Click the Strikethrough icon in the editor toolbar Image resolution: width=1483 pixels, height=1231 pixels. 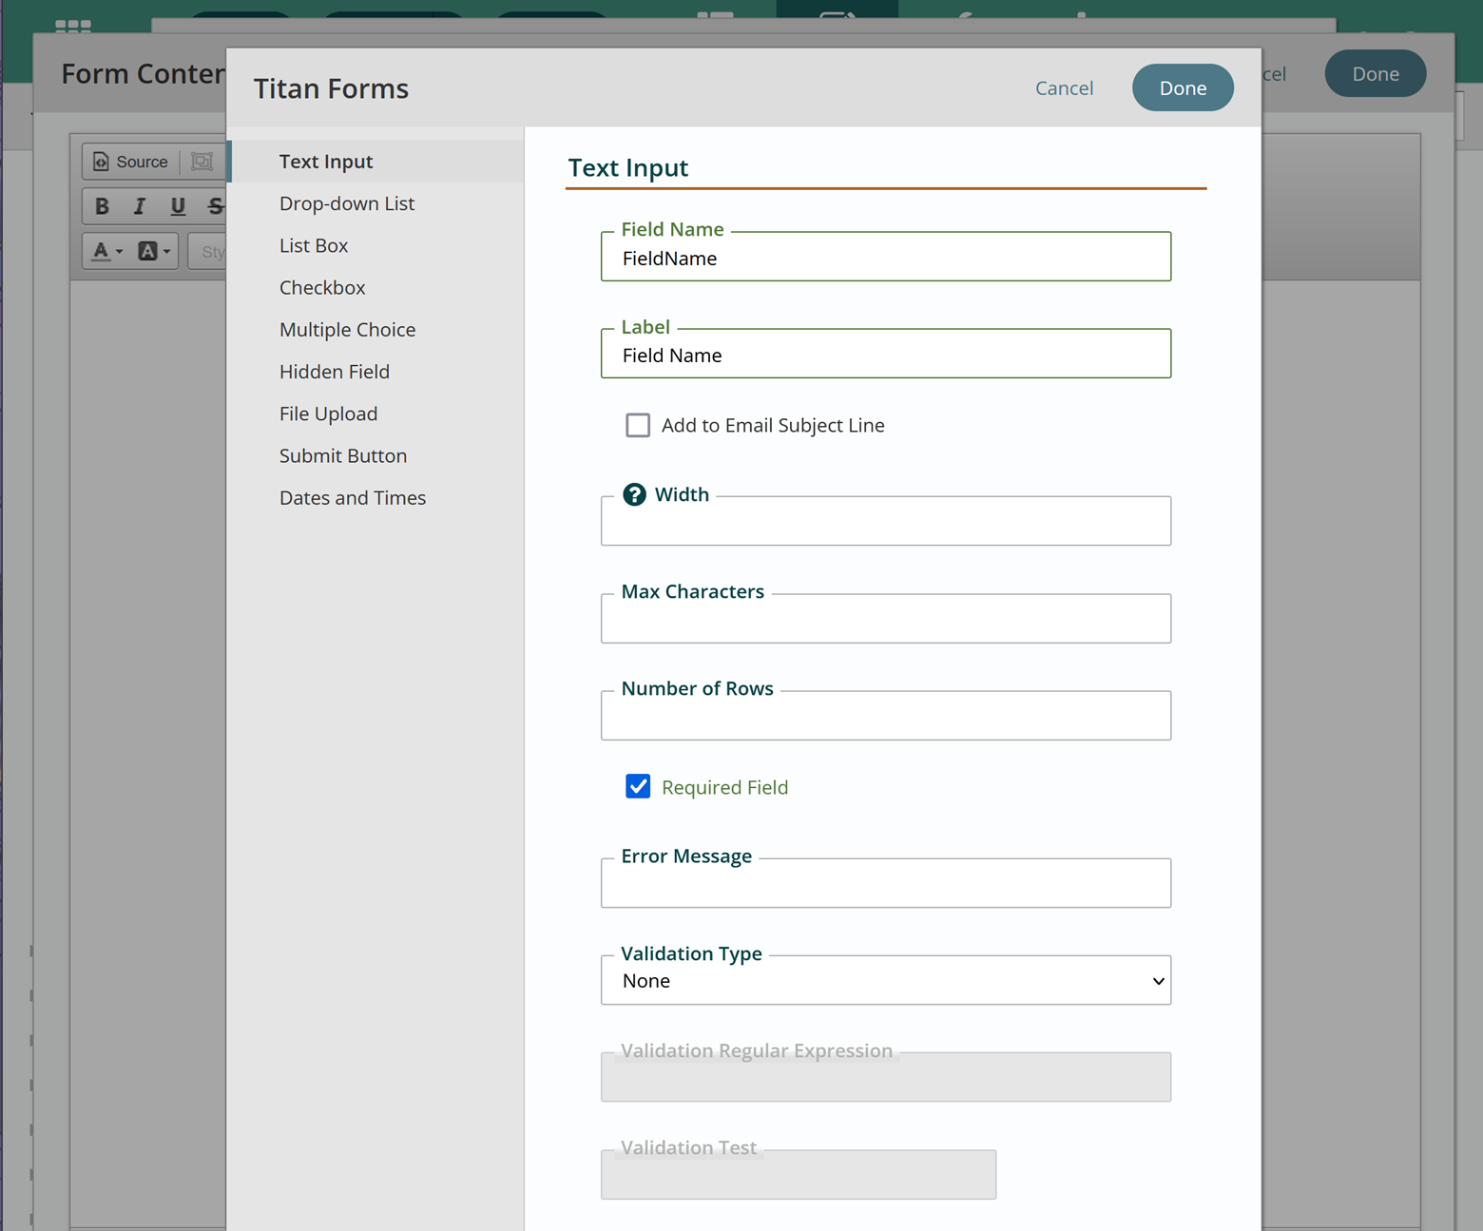pyautogui.click(x=216, y=206)
